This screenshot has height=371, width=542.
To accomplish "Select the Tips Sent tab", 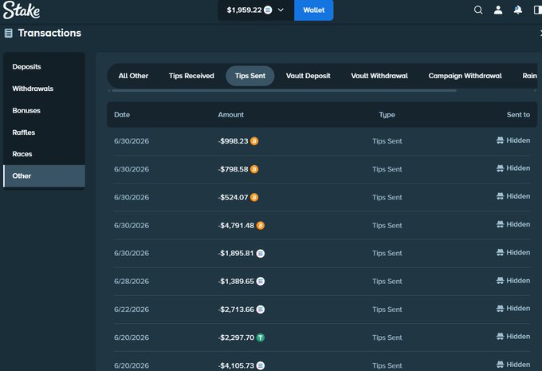I will pos(250,76).
